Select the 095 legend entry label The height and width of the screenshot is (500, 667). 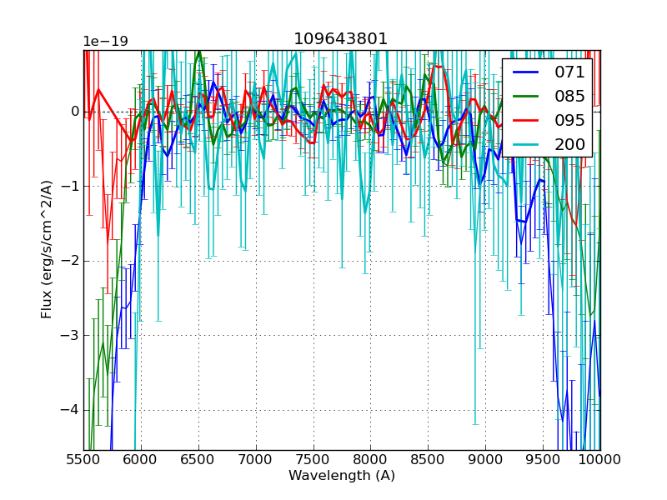(569, 120)
